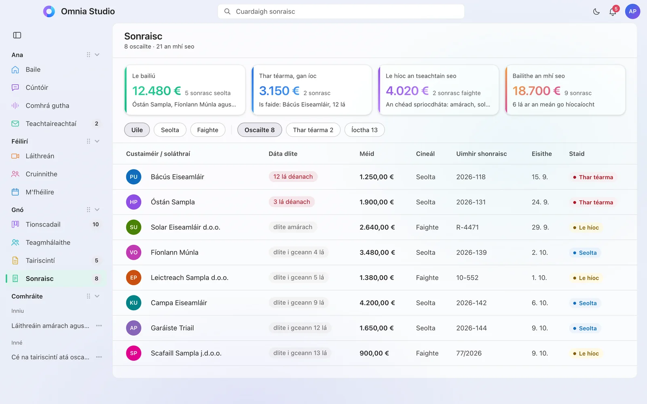Viewport: 647px width, 404px height.
Task: Open Baile home icon
Action: (15, 69)
